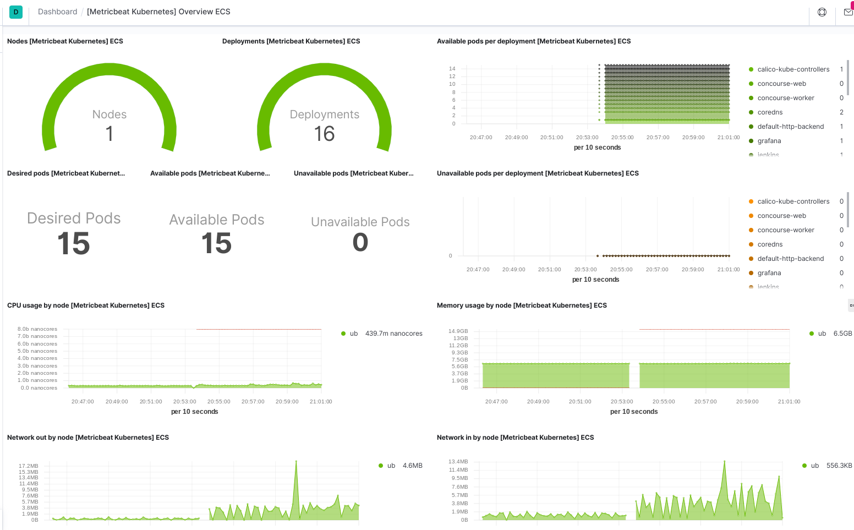
Task: Click the Unavailable pods legend scrollbar
Action: (848, 210)
